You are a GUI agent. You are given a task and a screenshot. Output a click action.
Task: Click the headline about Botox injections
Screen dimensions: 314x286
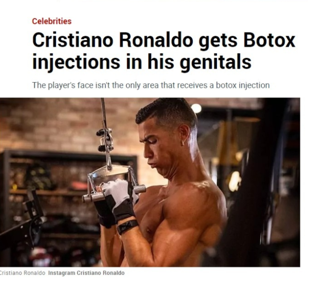click(164, 51)
